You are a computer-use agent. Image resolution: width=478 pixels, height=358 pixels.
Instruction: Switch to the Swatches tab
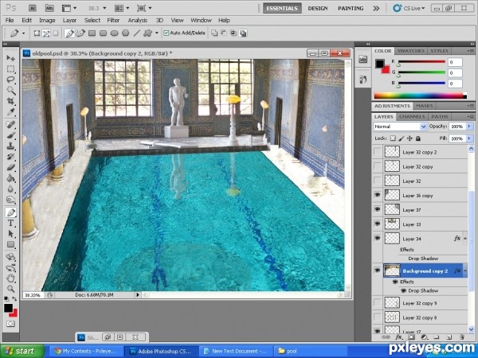tap(410, 51)
